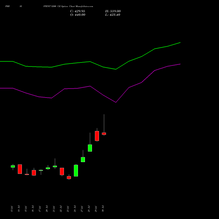Click the 13 Jul date label
Image resolution: width=219 pixels, height=219 pixels.
point(12,208)
